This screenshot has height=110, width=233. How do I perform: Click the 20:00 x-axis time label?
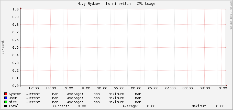(x=102, y=88)
